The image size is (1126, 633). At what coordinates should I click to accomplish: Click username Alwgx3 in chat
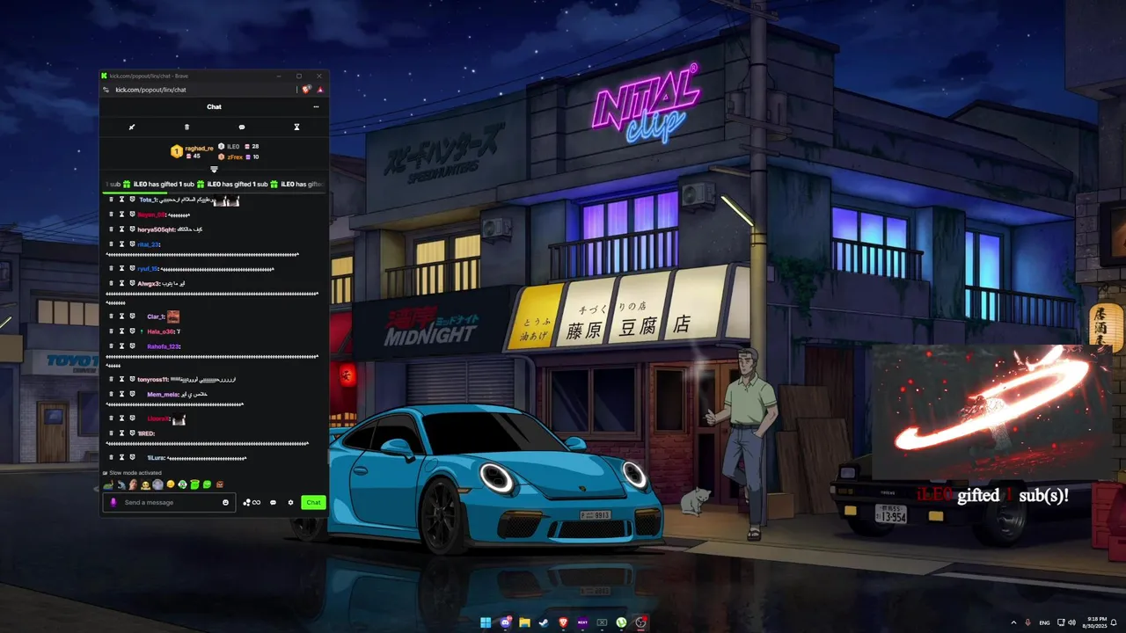point(149,283)
